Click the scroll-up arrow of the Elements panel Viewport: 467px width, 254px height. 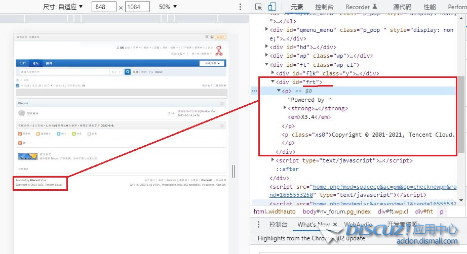coord(461,18)
